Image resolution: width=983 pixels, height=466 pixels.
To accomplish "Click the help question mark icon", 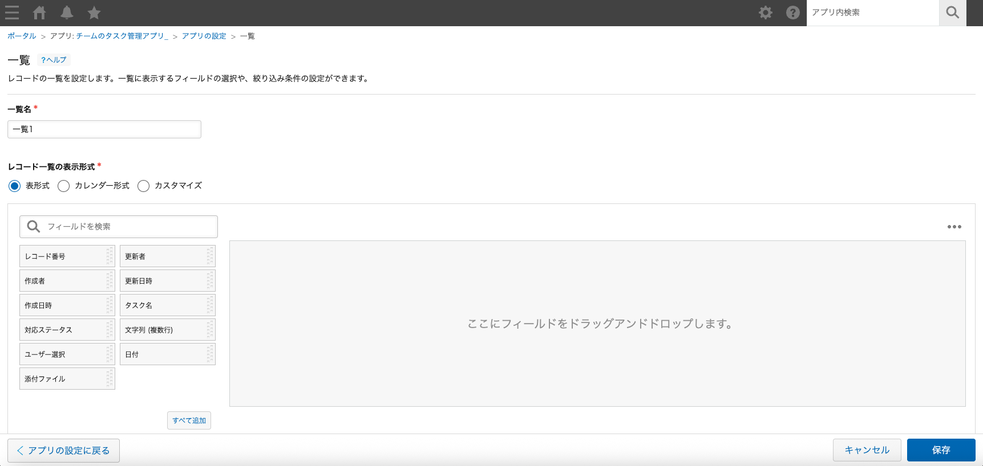I will pyautogui.click(x=793, y=13).
